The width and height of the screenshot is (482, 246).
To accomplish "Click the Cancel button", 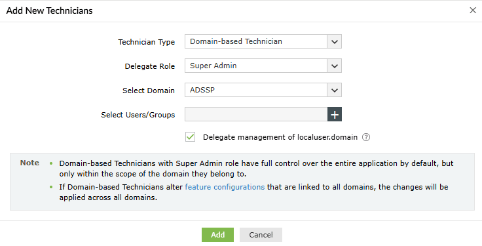I will tap(261, 235).
